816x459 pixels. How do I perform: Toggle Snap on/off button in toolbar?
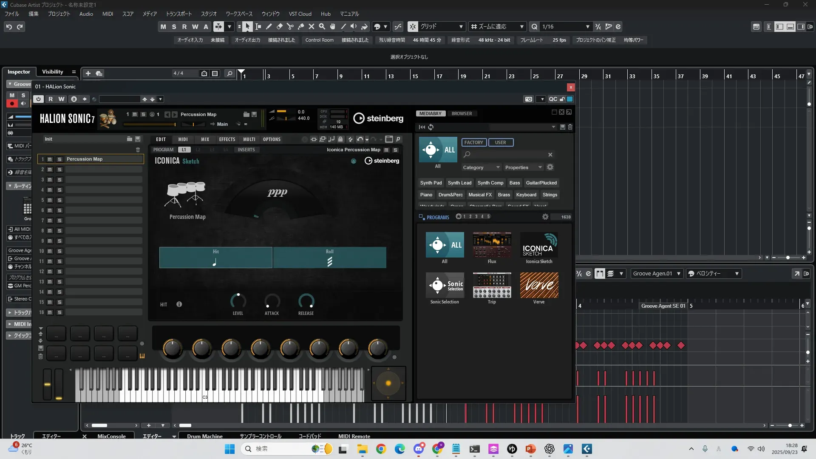(413, 26)
